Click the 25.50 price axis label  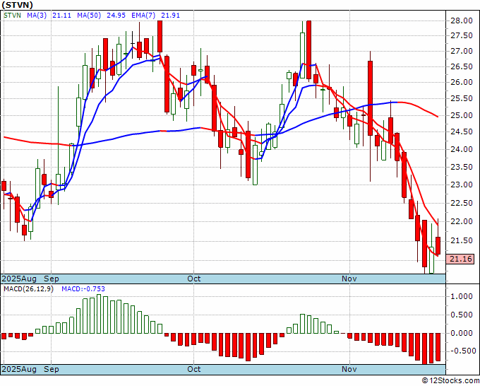462,99
